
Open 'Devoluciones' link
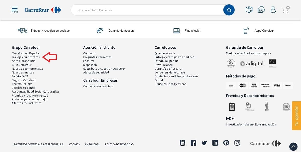(x=164, y=65)
